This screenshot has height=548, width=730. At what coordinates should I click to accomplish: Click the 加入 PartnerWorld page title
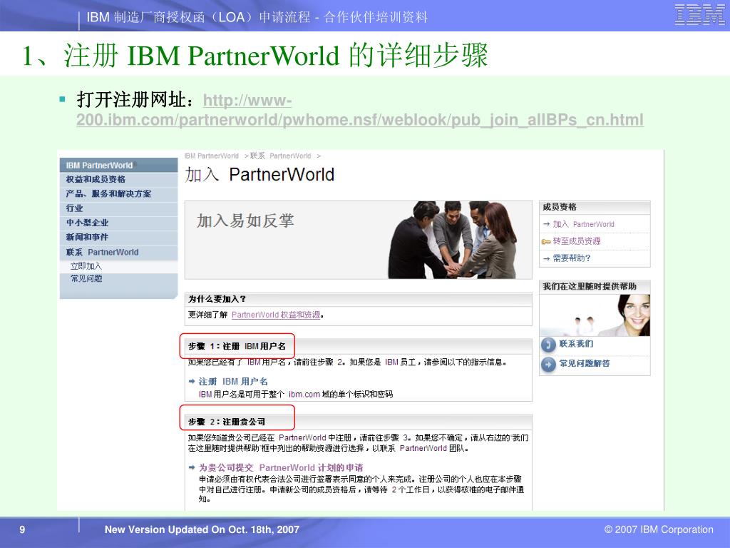[x=259, y=174]
